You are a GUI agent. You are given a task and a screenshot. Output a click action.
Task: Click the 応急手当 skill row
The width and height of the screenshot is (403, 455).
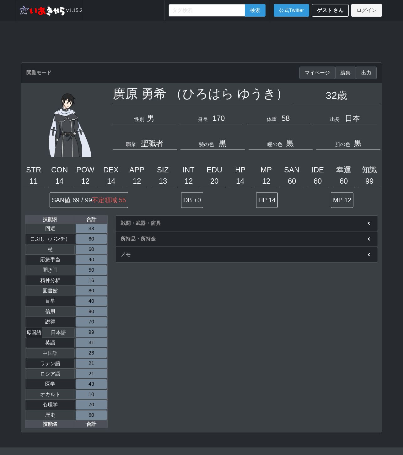66,260
